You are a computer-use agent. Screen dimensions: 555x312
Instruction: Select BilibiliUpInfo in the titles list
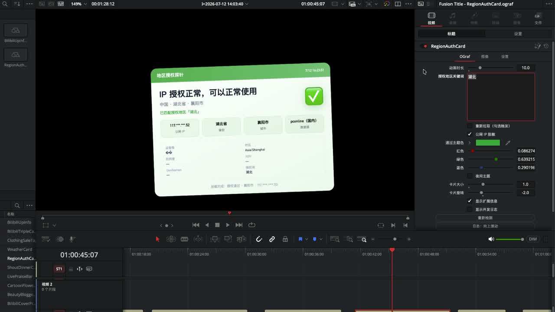click(19, 222)
